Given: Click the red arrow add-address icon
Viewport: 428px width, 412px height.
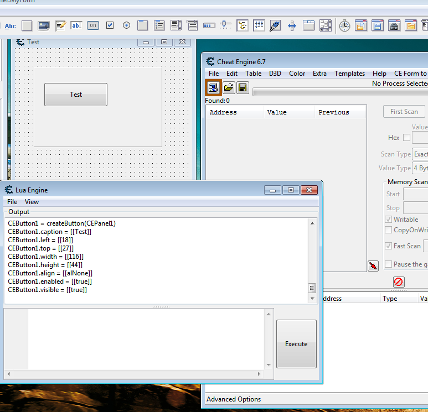Looking at the screenshot, I should [x=373, y=266].
